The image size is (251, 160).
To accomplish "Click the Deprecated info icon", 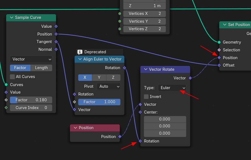I will click(x=80, y=52).
